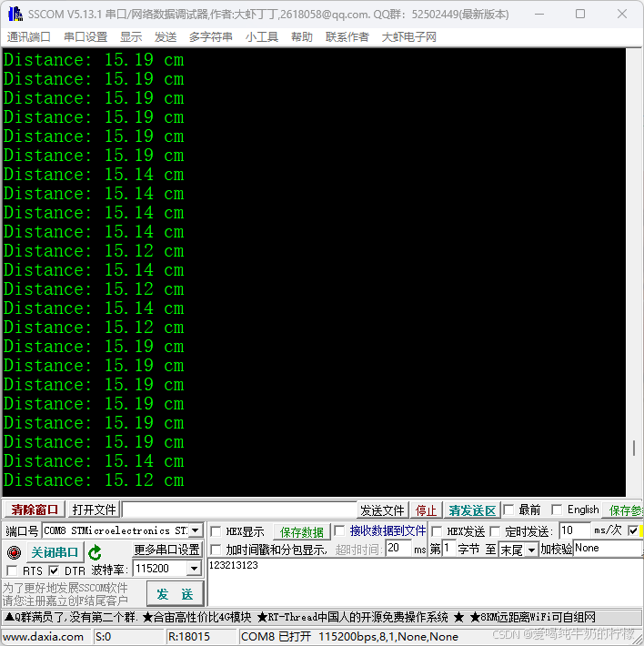The height and width of the screenshot is (646, 644).
Task: Click the last line Distance: 15.12 cm
Action: tap(94, 480)
